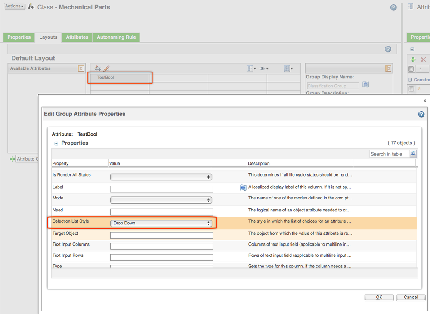Click the pencil edit icon above layout grid
Screen dimensions: 430x314
pos(106,68)
